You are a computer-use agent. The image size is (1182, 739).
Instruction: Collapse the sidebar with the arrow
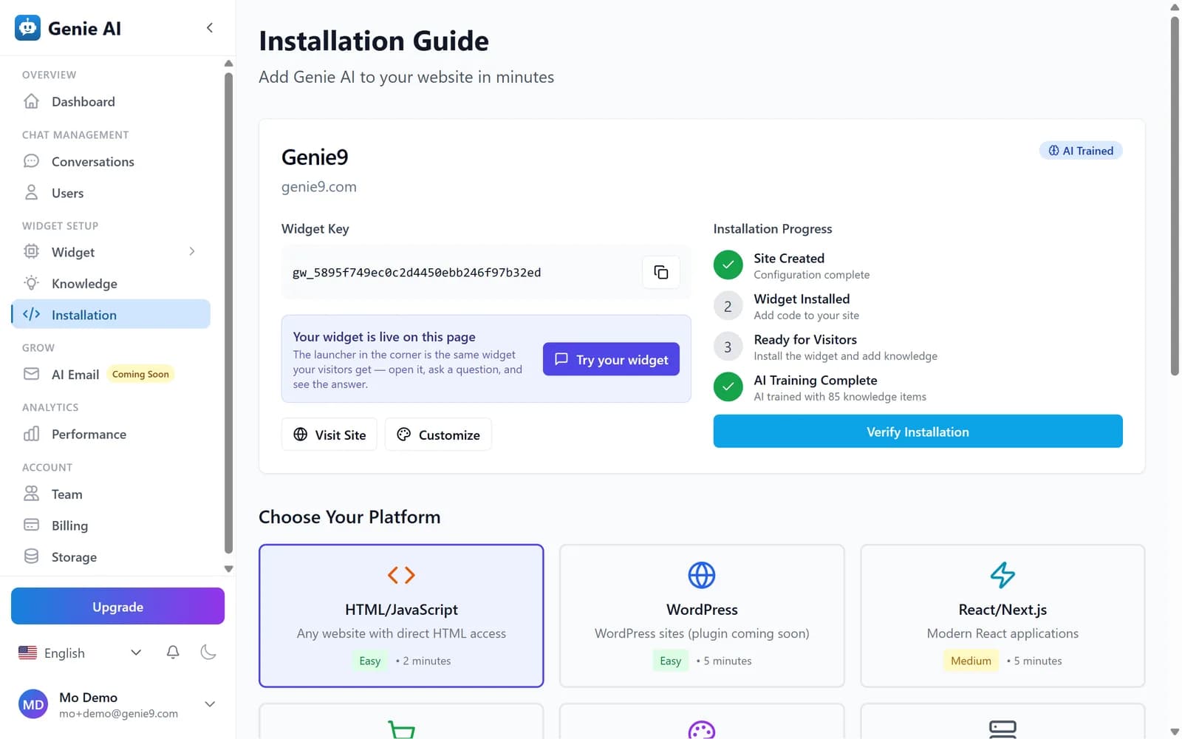210,28
